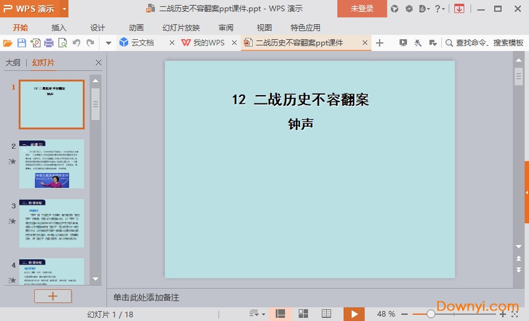Close the 二战历史不容翻案ppt课件 tab

pos(365,43)
